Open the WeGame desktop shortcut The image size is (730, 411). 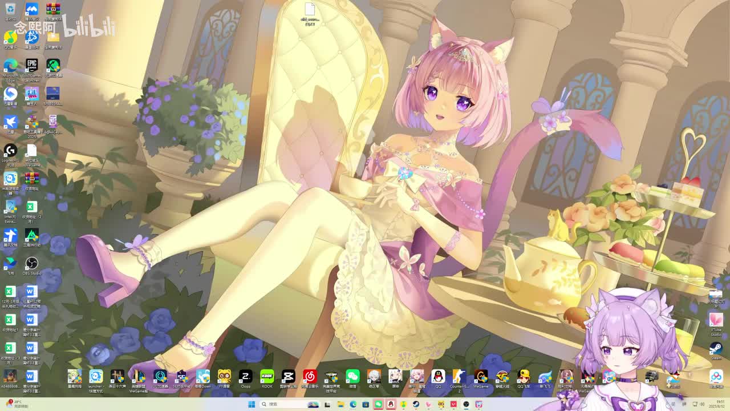point(481,380)
